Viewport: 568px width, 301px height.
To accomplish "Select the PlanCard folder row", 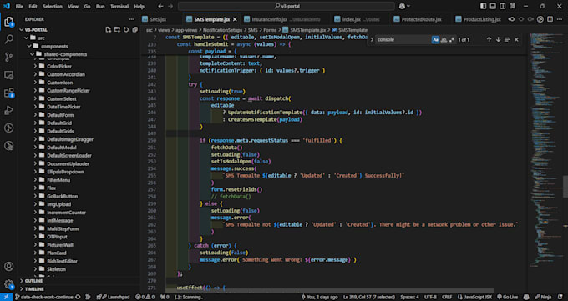I will (x=79, y=253).
